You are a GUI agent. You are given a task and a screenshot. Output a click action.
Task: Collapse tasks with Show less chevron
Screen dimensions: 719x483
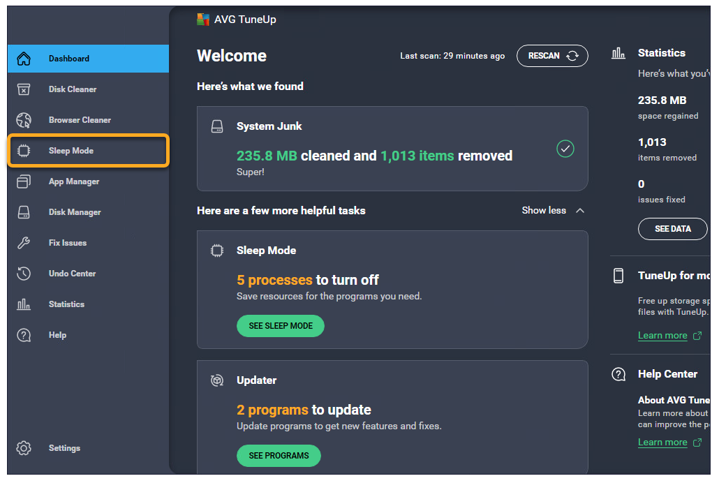coord(579,210)
